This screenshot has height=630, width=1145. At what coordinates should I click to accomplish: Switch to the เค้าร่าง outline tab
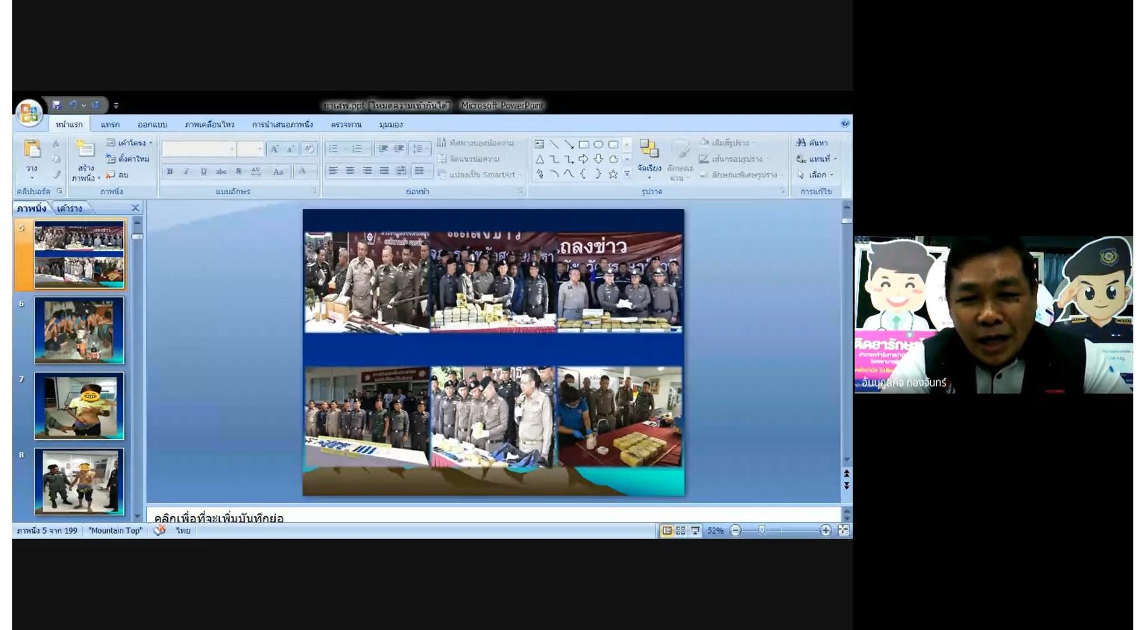(x=69, y=208)
